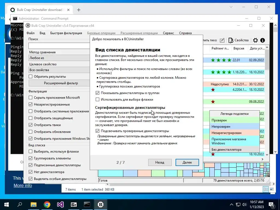Switch Explorer to details view icon
This screenshot has height=210, width=280.
266,189
